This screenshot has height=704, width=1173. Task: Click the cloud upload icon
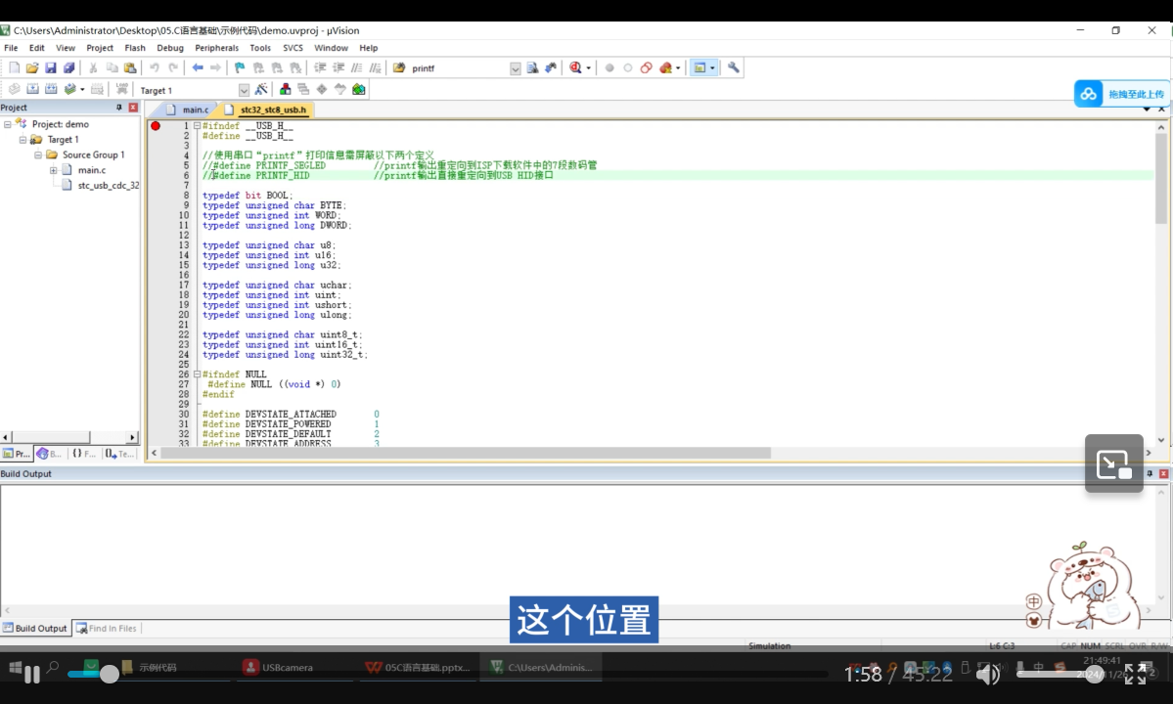tap(1089, 94)
